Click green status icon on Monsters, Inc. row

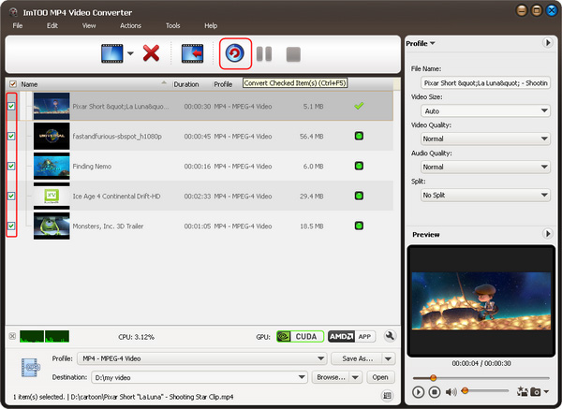pyautogui.click(x=359, y=226)
